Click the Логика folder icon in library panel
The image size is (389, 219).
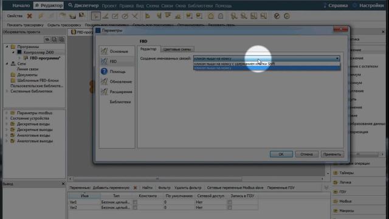pos(336,182)
